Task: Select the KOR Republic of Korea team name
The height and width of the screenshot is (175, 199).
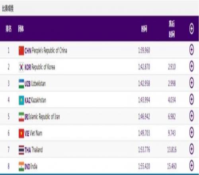Action: click(x=40, y=67)
